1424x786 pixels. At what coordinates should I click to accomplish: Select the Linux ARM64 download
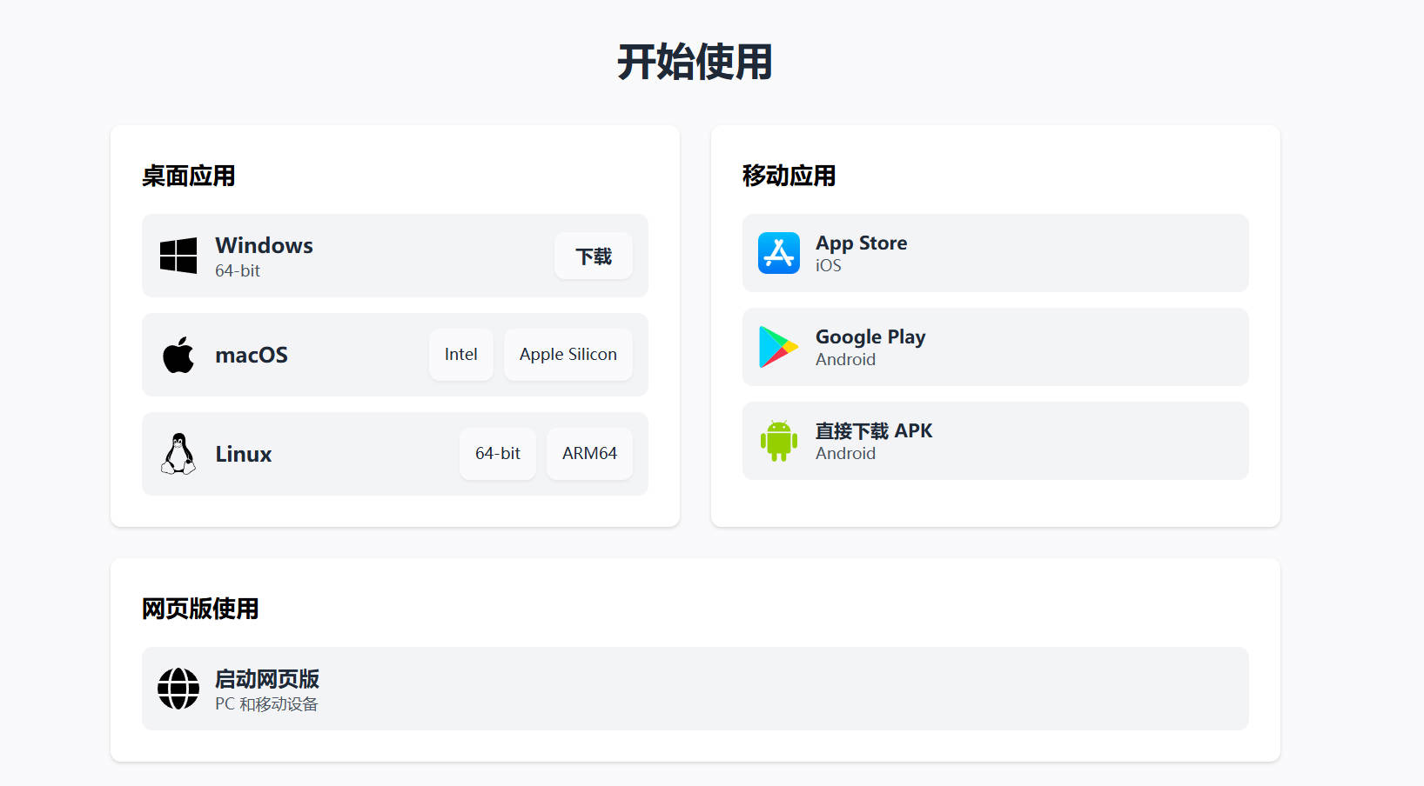[x=589, y=454]
